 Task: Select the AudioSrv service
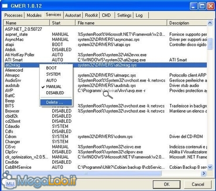[x=13, y=80]
